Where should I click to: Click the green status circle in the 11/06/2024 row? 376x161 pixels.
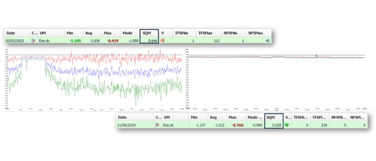[288, 125]
